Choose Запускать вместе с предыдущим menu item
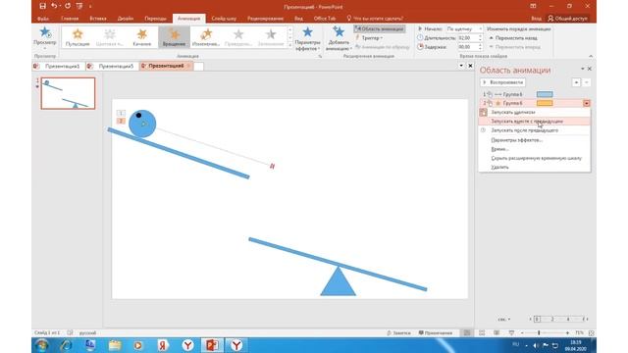The image size is (628, 353). (535, 122)
